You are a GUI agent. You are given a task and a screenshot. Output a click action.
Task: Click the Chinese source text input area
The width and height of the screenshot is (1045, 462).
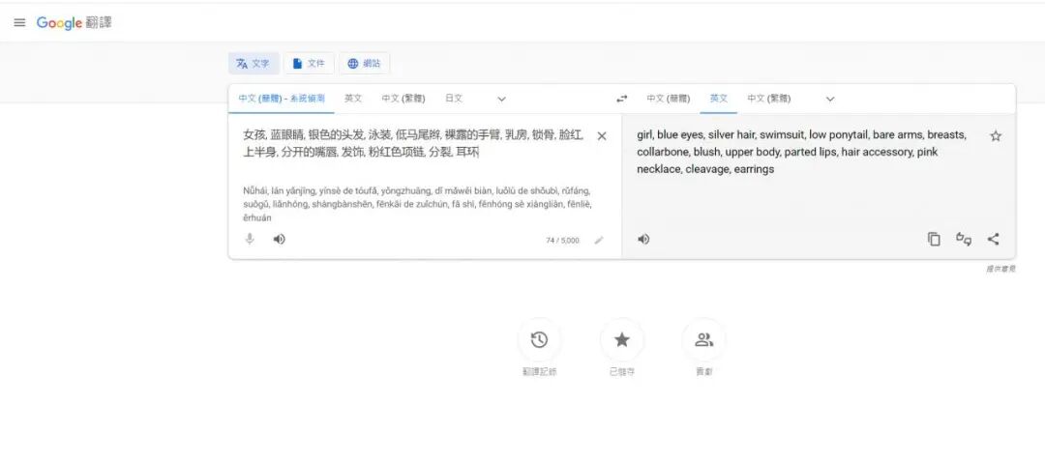coord(414,144)
